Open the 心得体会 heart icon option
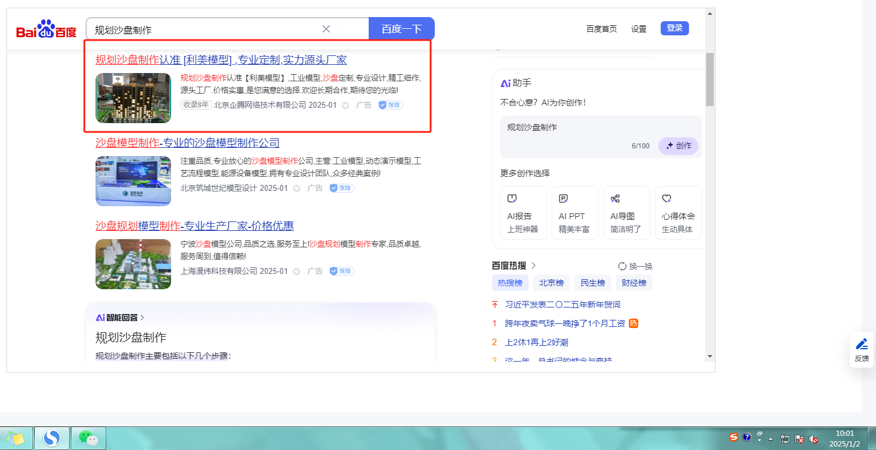This screenshot has height=450, width=876. point(667,199)
